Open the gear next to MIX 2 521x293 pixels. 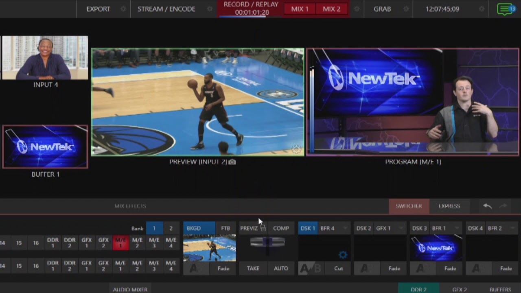[357, 9]
